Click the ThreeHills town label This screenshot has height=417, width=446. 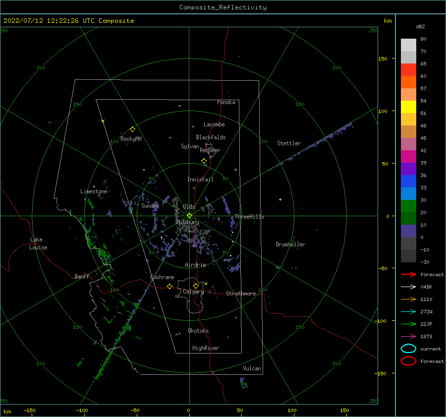pos(249,217)
